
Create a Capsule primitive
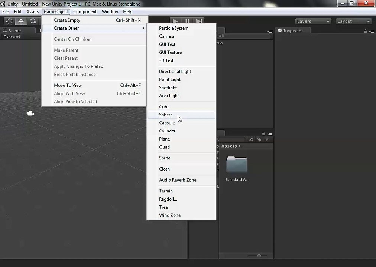click(x=181, y=123)
